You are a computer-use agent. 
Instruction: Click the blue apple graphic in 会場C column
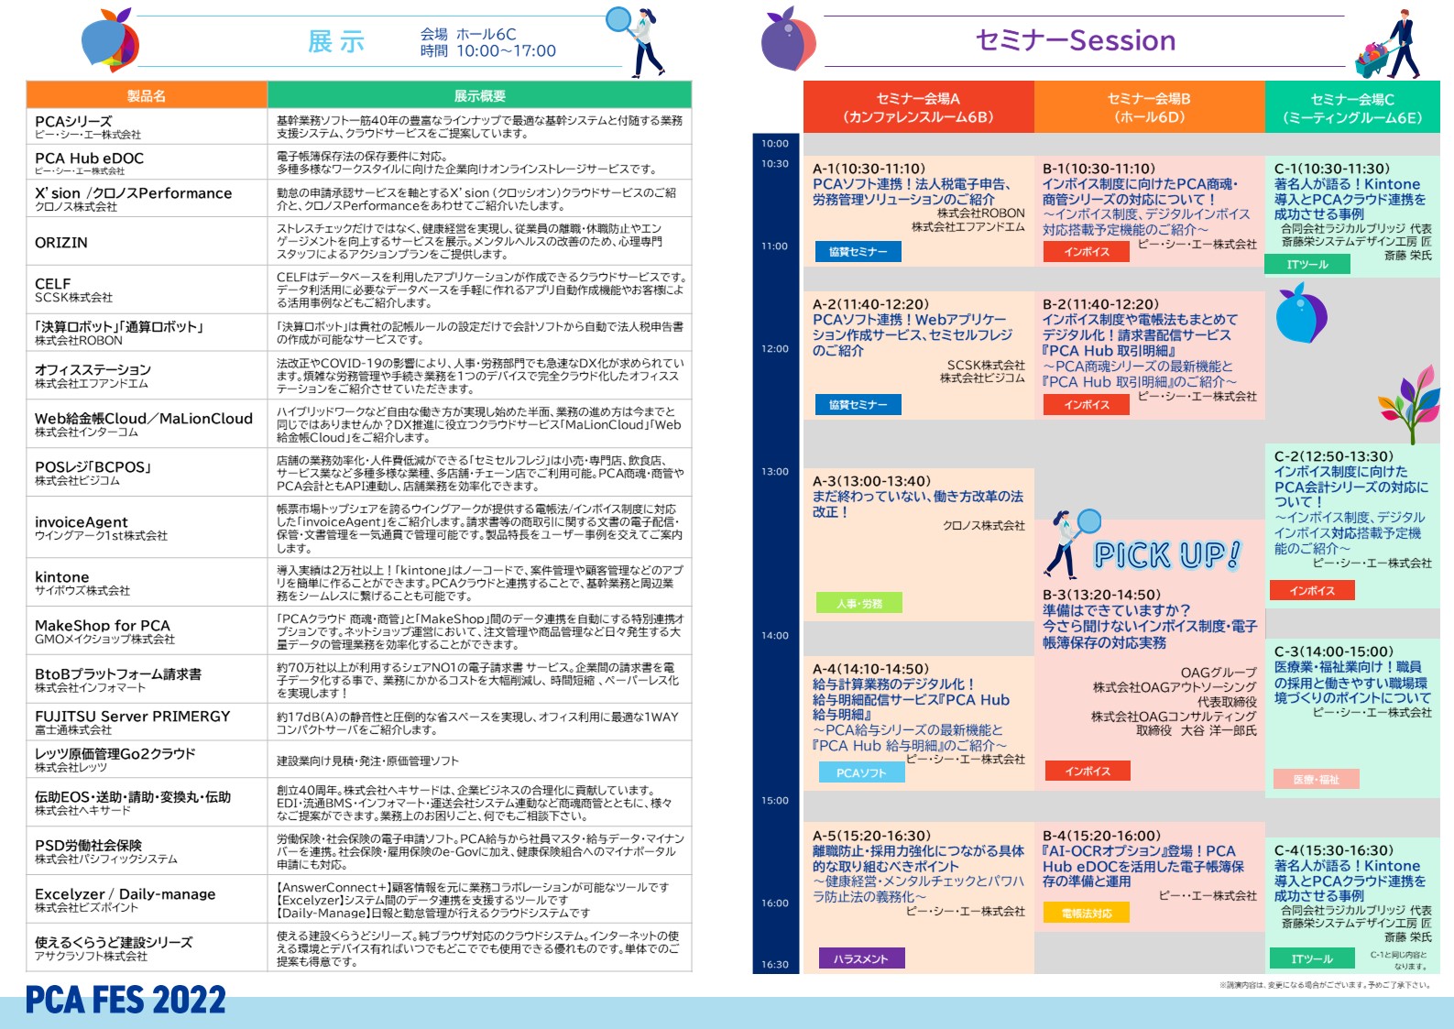1301,313
